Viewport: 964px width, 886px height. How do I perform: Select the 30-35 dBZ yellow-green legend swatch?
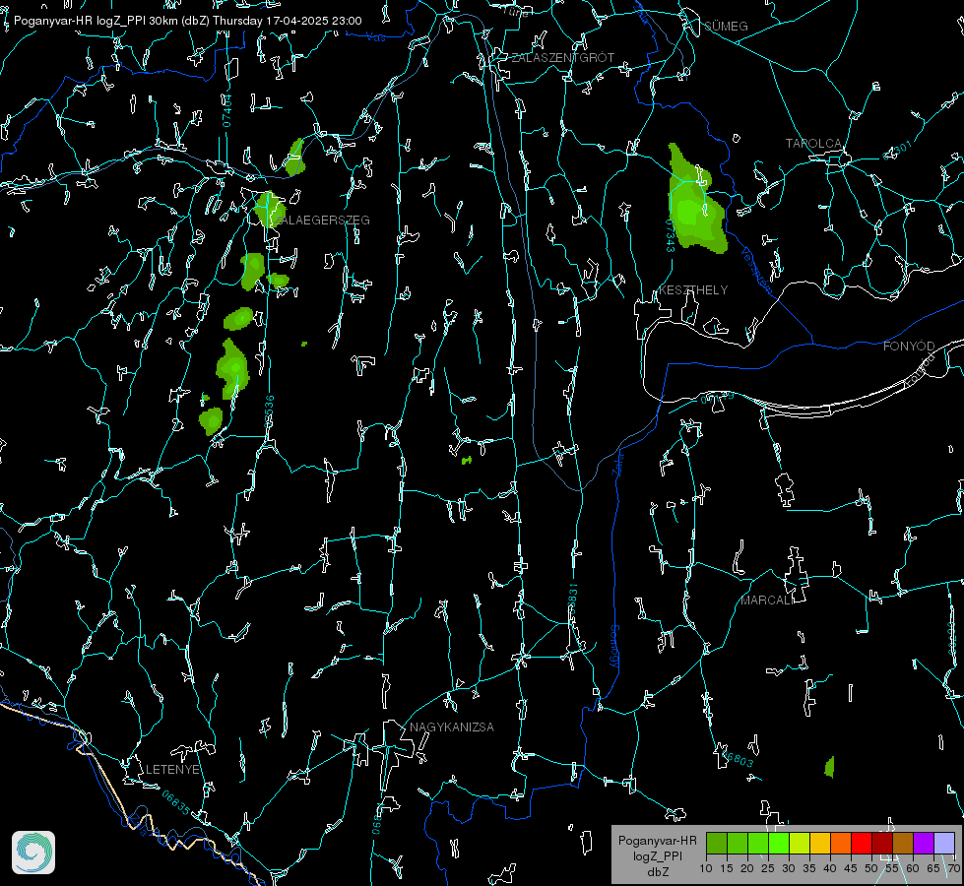point(800,843)
